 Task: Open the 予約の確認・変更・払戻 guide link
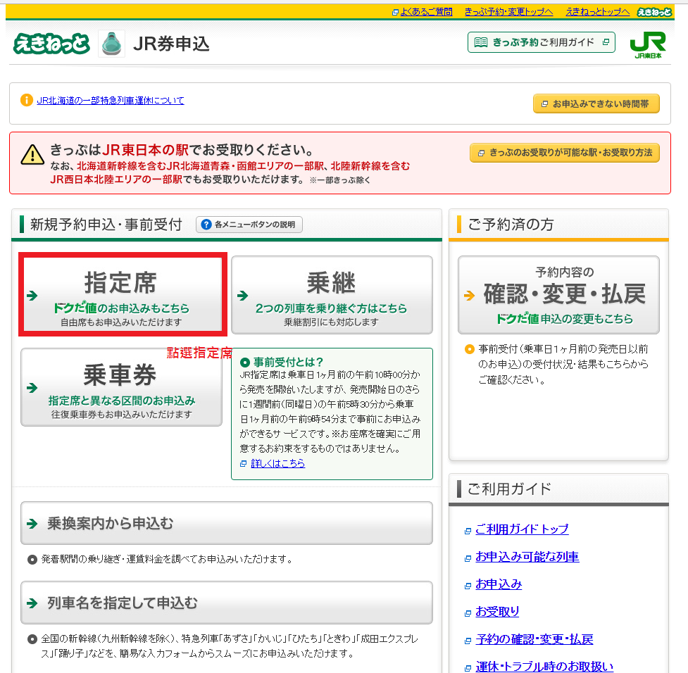(x=534, y=639)
